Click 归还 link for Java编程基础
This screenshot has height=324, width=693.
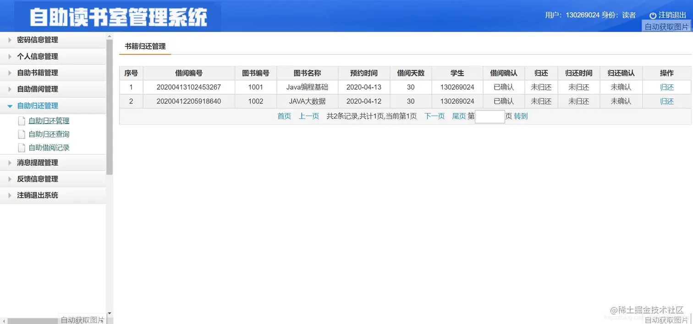click(666, 87)
